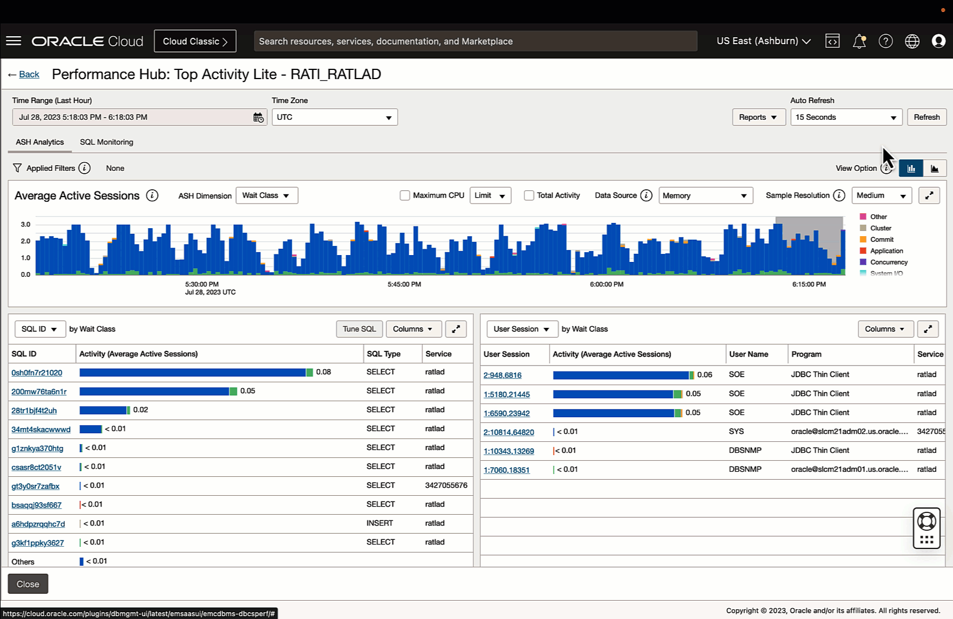
Task: Switch to the SQL Monitoring tab
Action: pos(107,142)
